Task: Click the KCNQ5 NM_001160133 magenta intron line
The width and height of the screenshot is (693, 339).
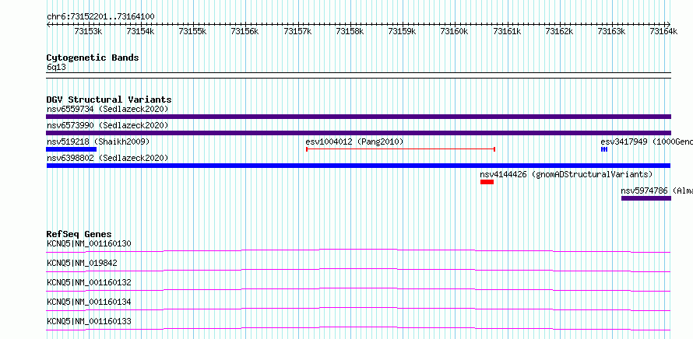Action: [358, 328]
